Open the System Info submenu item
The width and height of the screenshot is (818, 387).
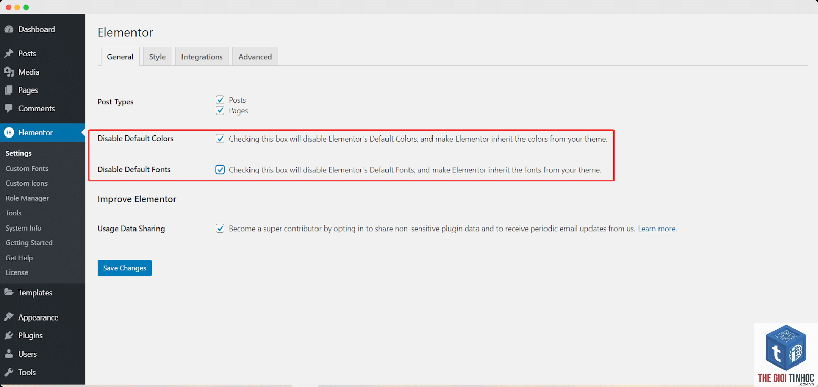click(x=24, y=228)
